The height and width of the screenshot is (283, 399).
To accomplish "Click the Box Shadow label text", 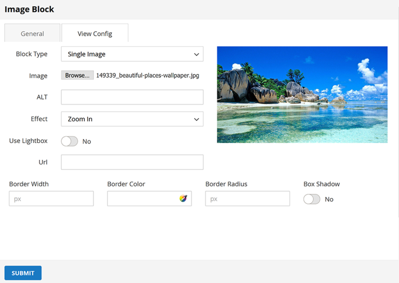I will pos(322,184).
